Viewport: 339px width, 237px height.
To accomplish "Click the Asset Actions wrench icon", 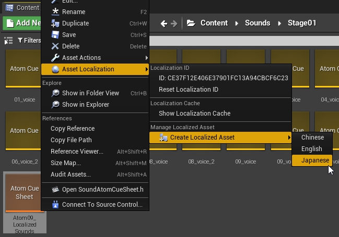I will pyautogui.click(x=55, y=58).
